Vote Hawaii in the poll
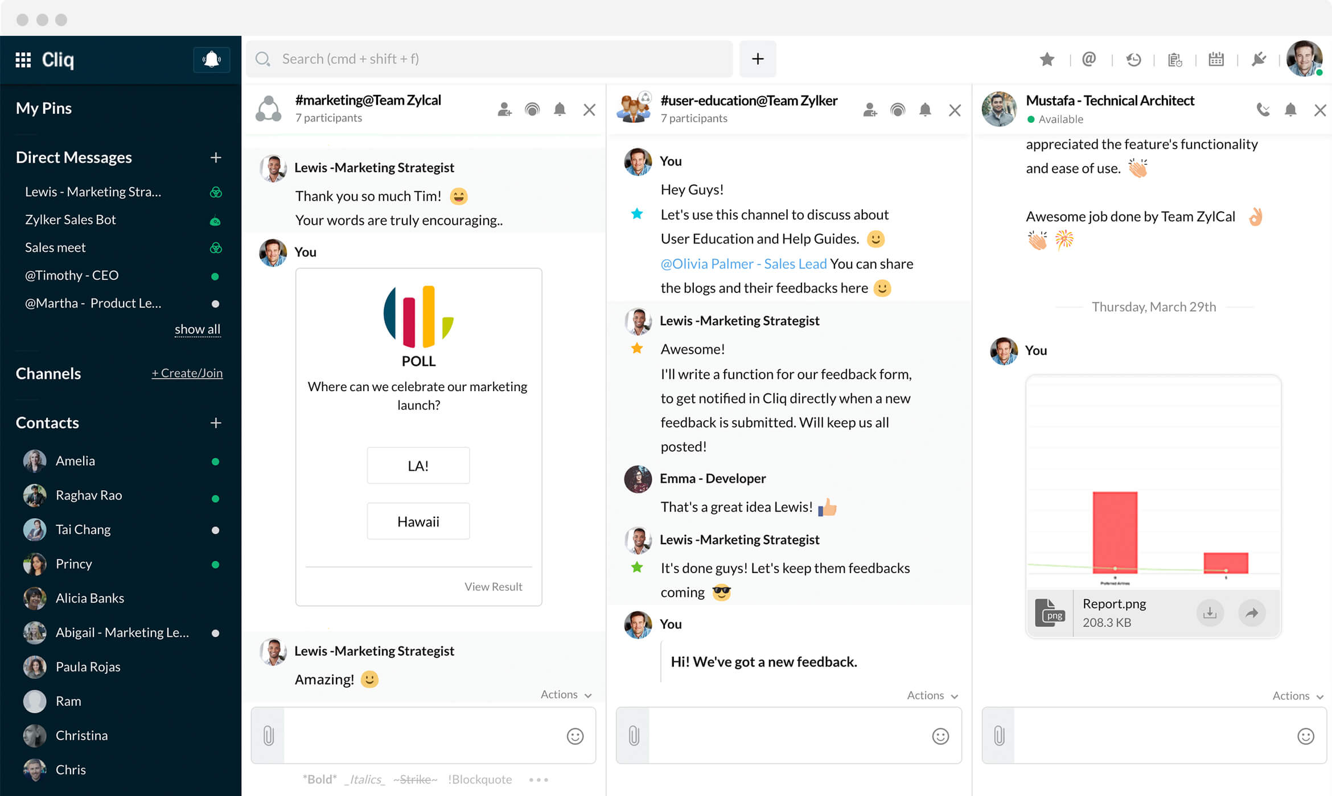Screen dimensions: 1332x796 pos(418,521)
